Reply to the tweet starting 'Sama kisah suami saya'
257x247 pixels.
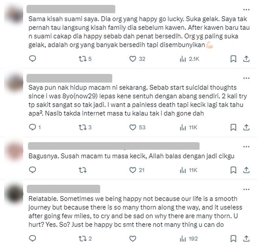[33, 59]
